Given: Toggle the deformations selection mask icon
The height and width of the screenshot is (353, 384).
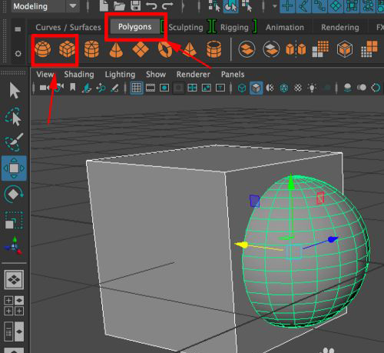Looking at the screenshot, I should [x=352, y=6].
